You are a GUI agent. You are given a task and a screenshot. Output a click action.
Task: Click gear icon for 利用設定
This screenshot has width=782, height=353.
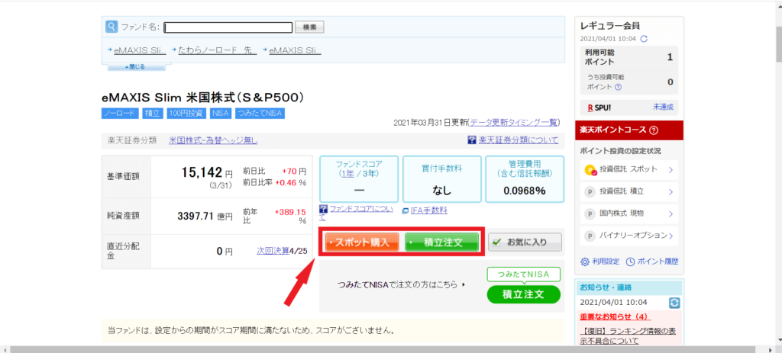[x=586, y=262]
